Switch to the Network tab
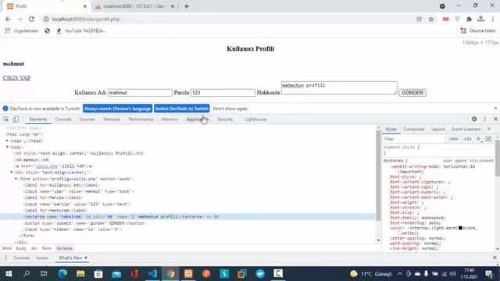Screen dimensions: 500x281 click(112, 119)
